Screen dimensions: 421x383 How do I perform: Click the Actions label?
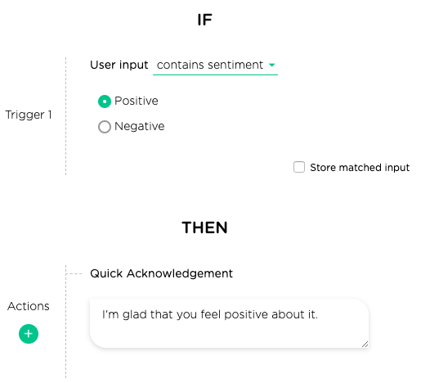pyautogui.click(x=29, y=306)
